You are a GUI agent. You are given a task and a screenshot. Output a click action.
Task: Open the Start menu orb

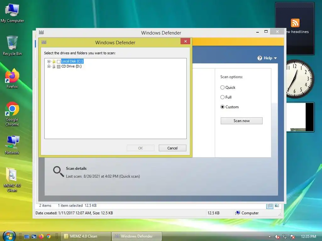pyautogui.click(x=9, y=236)
